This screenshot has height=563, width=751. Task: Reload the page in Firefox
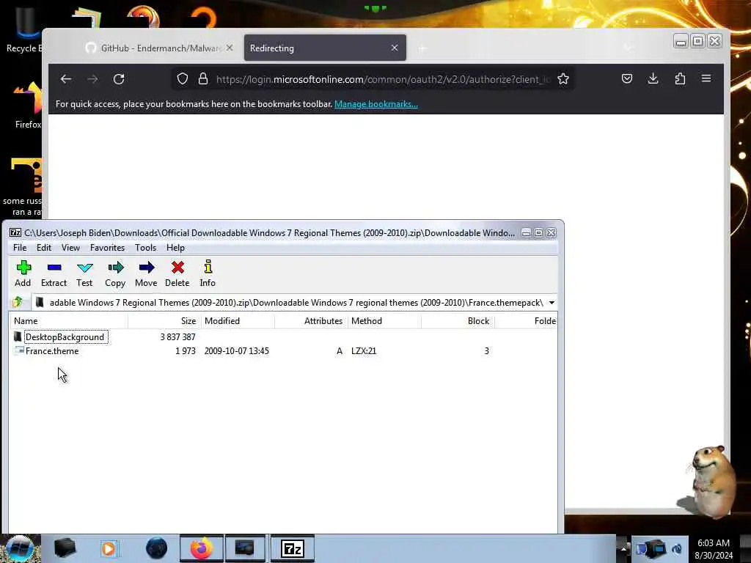tap(119, 79)
